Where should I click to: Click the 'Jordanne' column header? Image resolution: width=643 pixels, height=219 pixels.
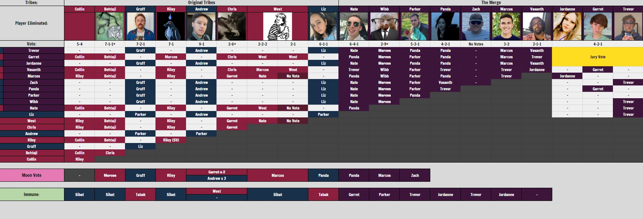coord(567,9)
